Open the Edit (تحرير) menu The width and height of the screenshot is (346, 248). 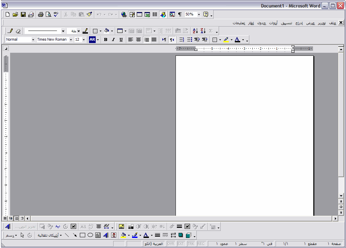(322, 23)
